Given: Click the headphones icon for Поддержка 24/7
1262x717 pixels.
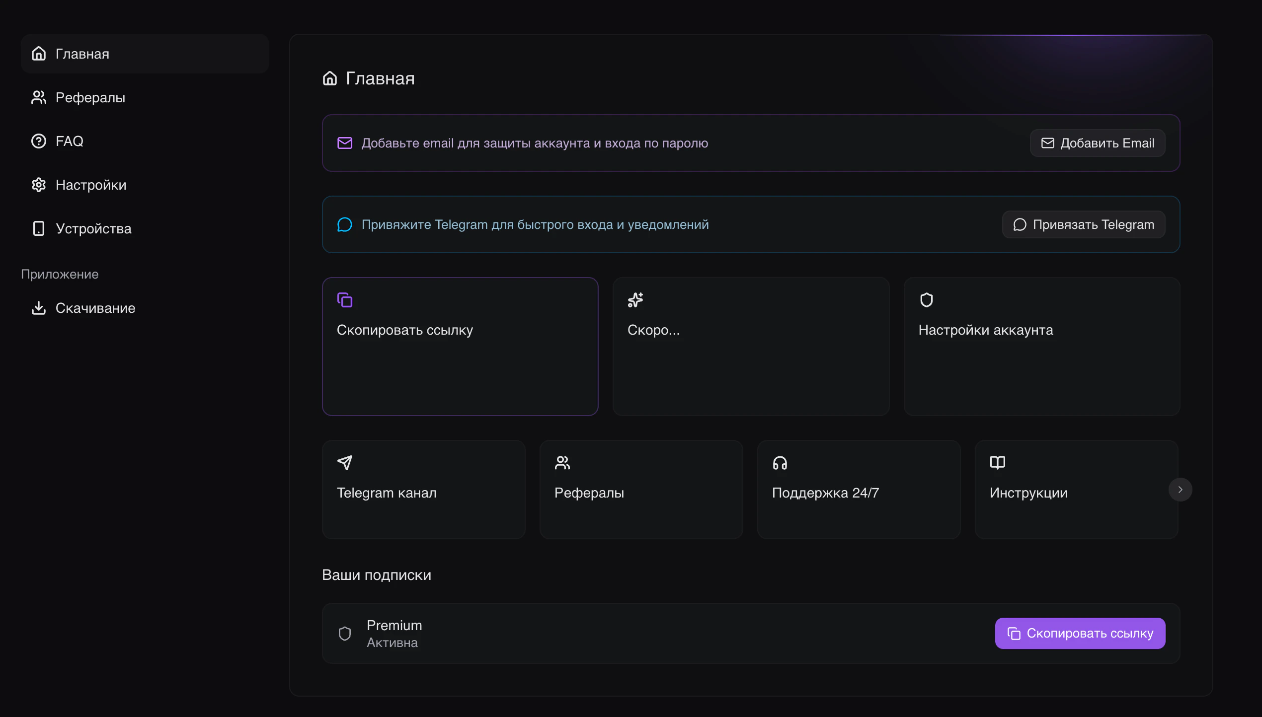Looking at the screenshot, I should click(x=780, y=463).
